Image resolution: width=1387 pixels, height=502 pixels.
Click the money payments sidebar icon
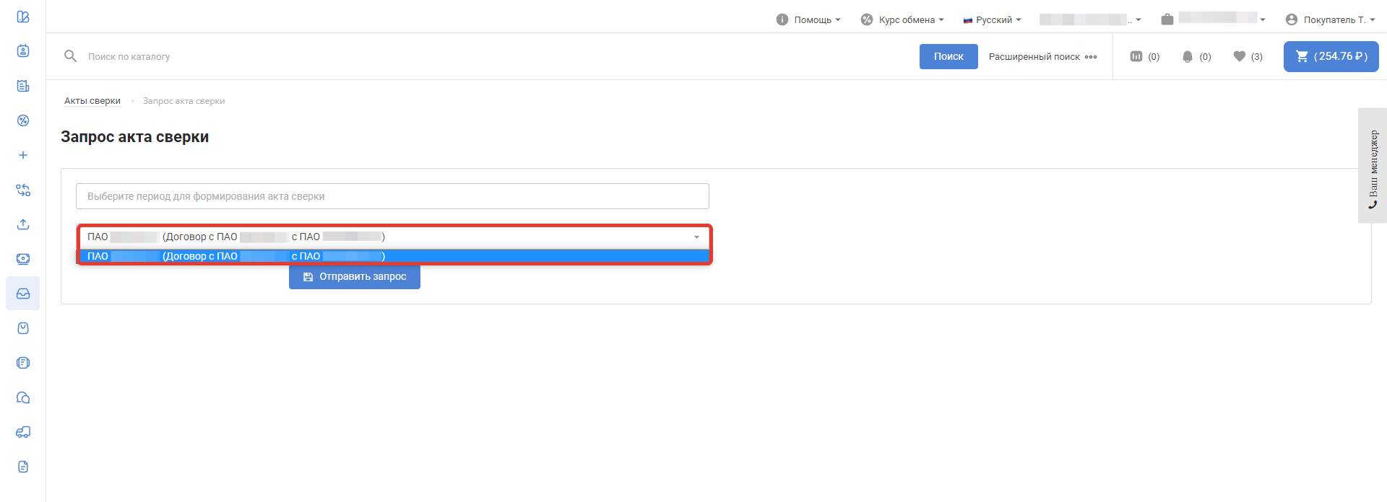pos(23,259)
